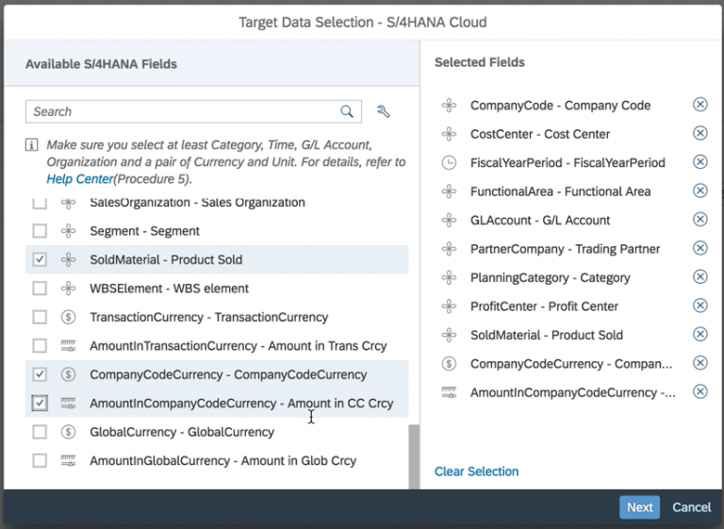Screen dimensions: 724x529
Task: Remove GLAccount from the Selected Fields list
Action: pyautogui.click(x=700, y=220)
